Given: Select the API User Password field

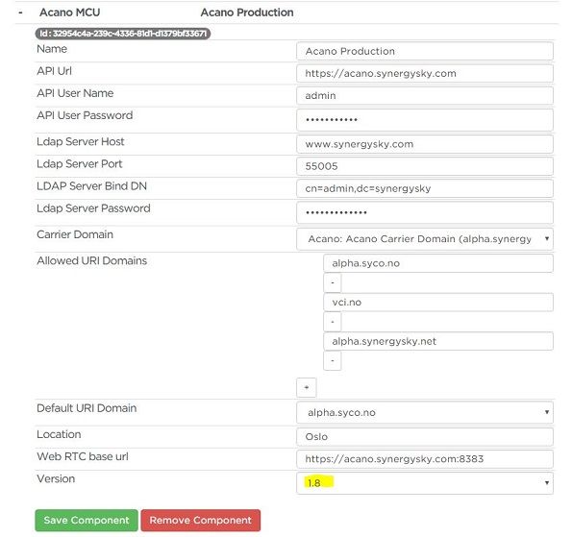Looking at the screenshot, I should point(425,119).
